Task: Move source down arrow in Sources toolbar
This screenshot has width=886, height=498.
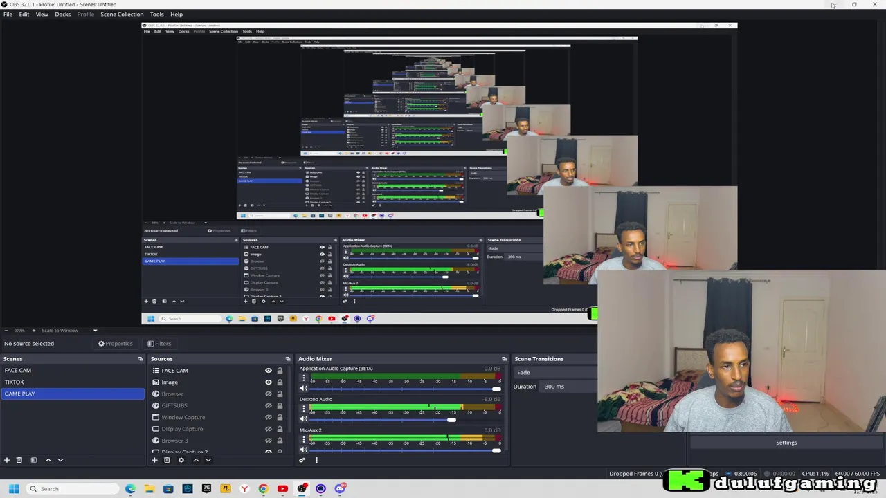Action: 208,460
